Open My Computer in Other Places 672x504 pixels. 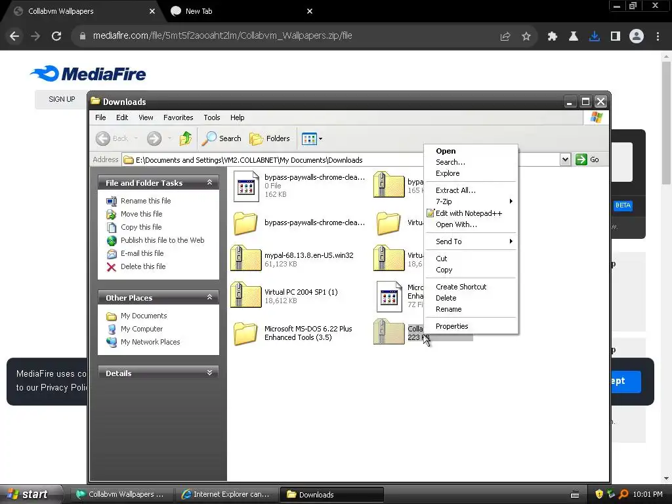(142, 329)
